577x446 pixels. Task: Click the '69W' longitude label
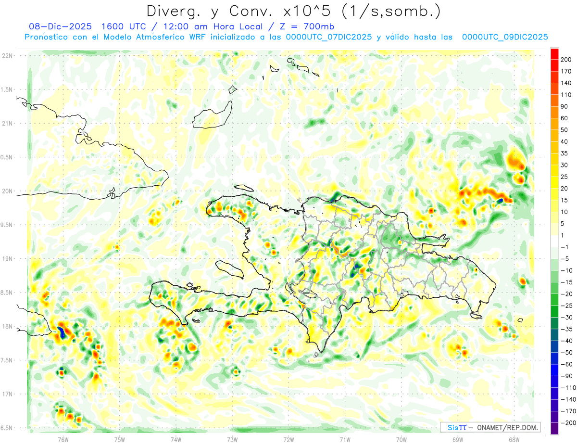tap(458, 439)
